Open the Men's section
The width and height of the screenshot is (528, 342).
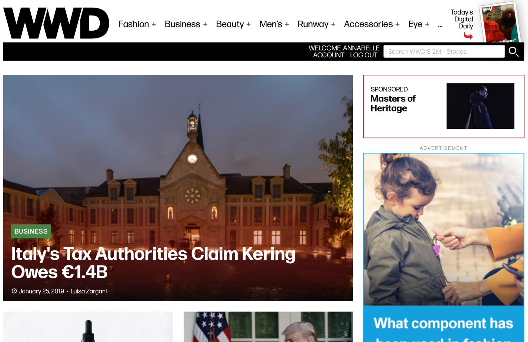coord(271,24)
